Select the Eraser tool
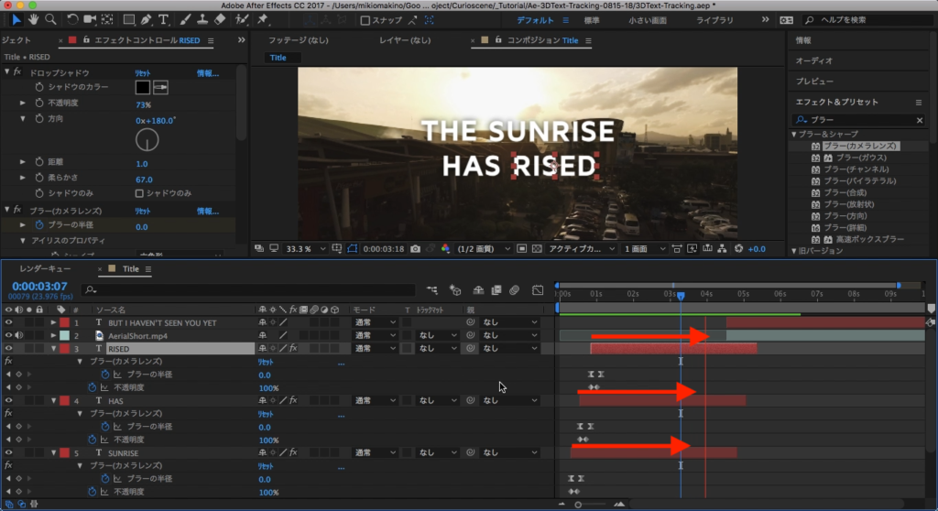938x511 pixels. pyautogui.click(x=219, y=19)
